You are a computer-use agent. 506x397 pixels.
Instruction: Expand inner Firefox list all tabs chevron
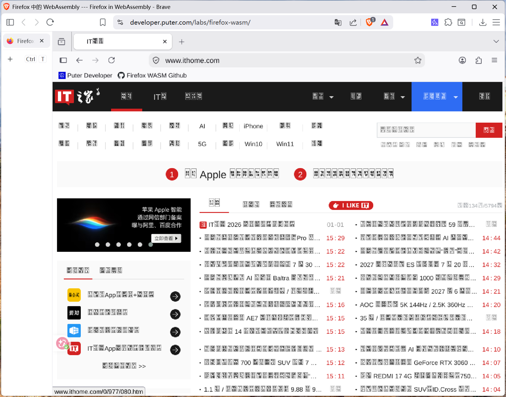coord(496,41)
